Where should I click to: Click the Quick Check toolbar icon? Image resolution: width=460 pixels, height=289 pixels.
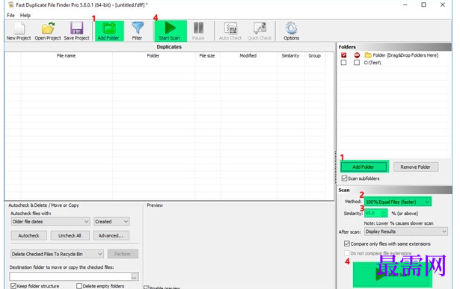tap(260, 31)
